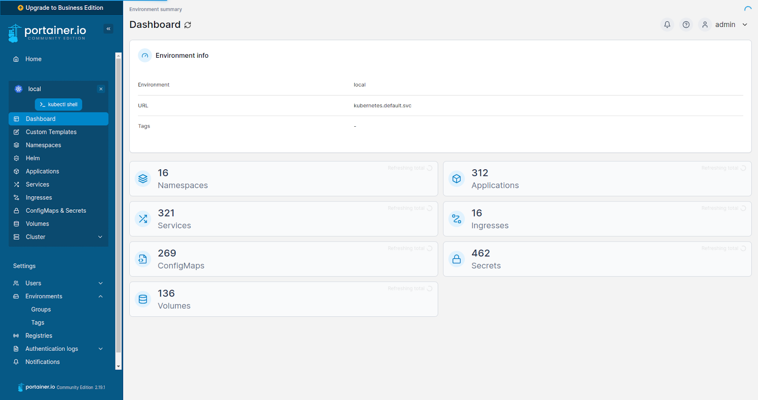758x400 pixels.
Task: Click the Volumes tile database icon
Action: (x=143, y=299)
